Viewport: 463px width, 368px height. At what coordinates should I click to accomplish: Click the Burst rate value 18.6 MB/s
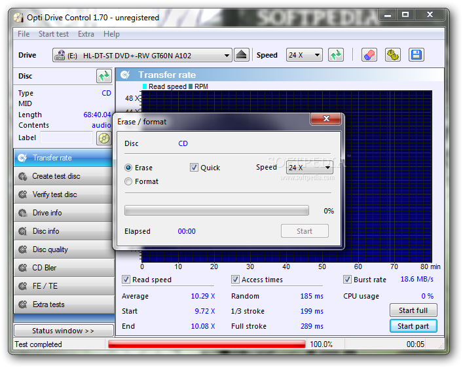coord(417,279)
